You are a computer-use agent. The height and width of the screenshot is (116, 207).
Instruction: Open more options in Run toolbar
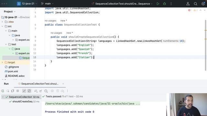pyautogui.click(x=68, y=91)
